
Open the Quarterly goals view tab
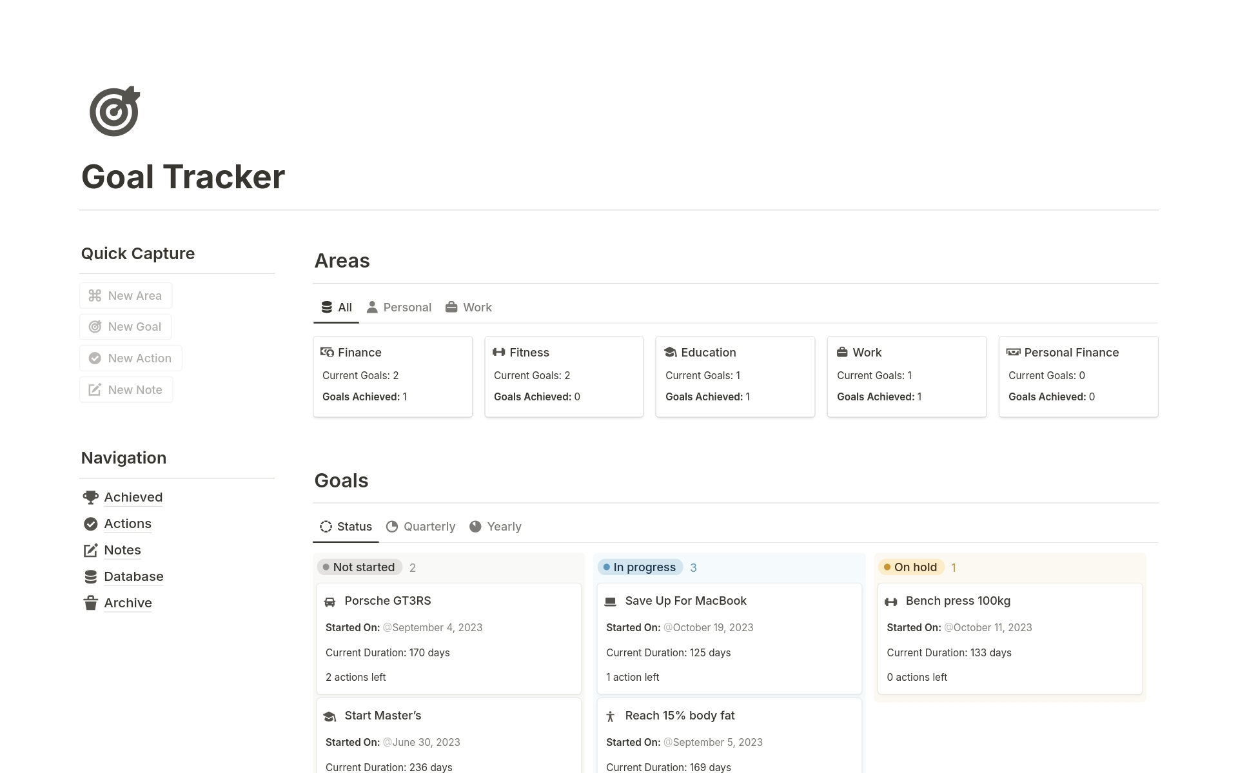[420, 527]
